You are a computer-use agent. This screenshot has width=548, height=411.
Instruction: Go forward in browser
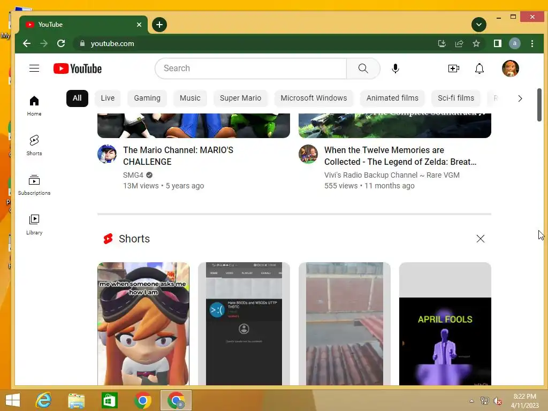pos(44,43)
